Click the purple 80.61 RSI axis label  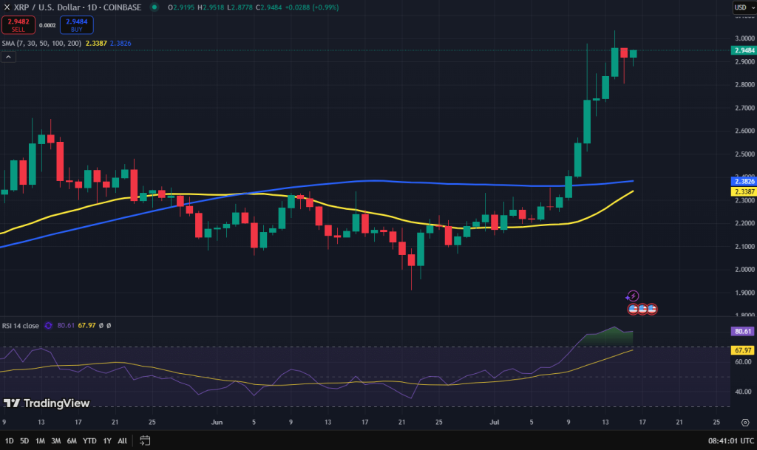[742, 331]
